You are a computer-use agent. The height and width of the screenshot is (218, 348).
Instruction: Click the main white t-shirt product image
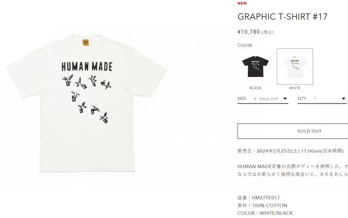[x=87, y=103]
